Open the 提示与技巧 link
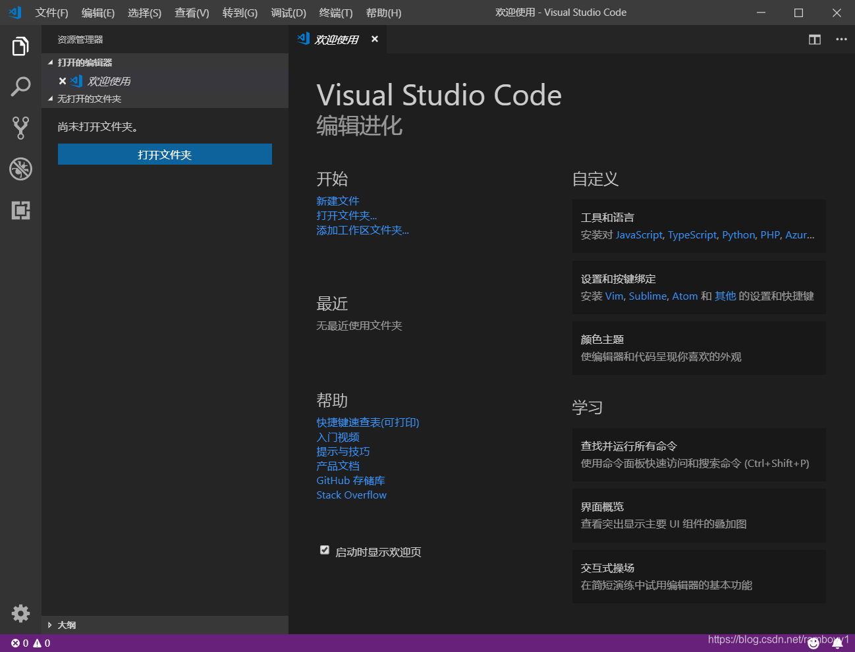The height and width of the screenshot is (652, 855). click(x=343, y=451)
